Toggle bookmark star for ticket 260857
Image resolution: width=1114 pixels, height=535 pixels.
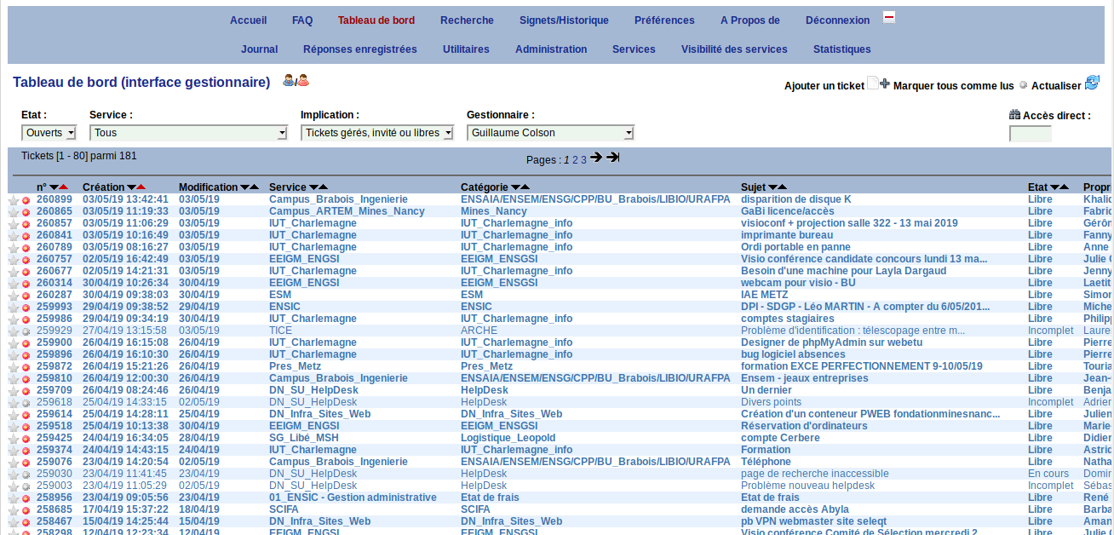(x=14, y=224)
